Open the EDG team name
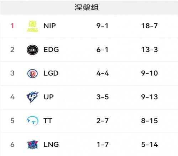Image resolution: width=178 pixels, height=156 pixels. pyautogui.click(x=51, y=50)
